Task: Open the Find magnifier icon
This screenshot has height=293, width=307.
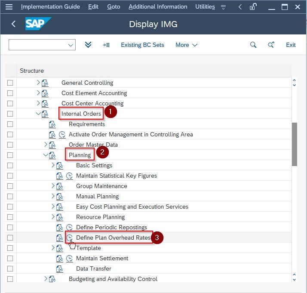Action: point(253,45)
